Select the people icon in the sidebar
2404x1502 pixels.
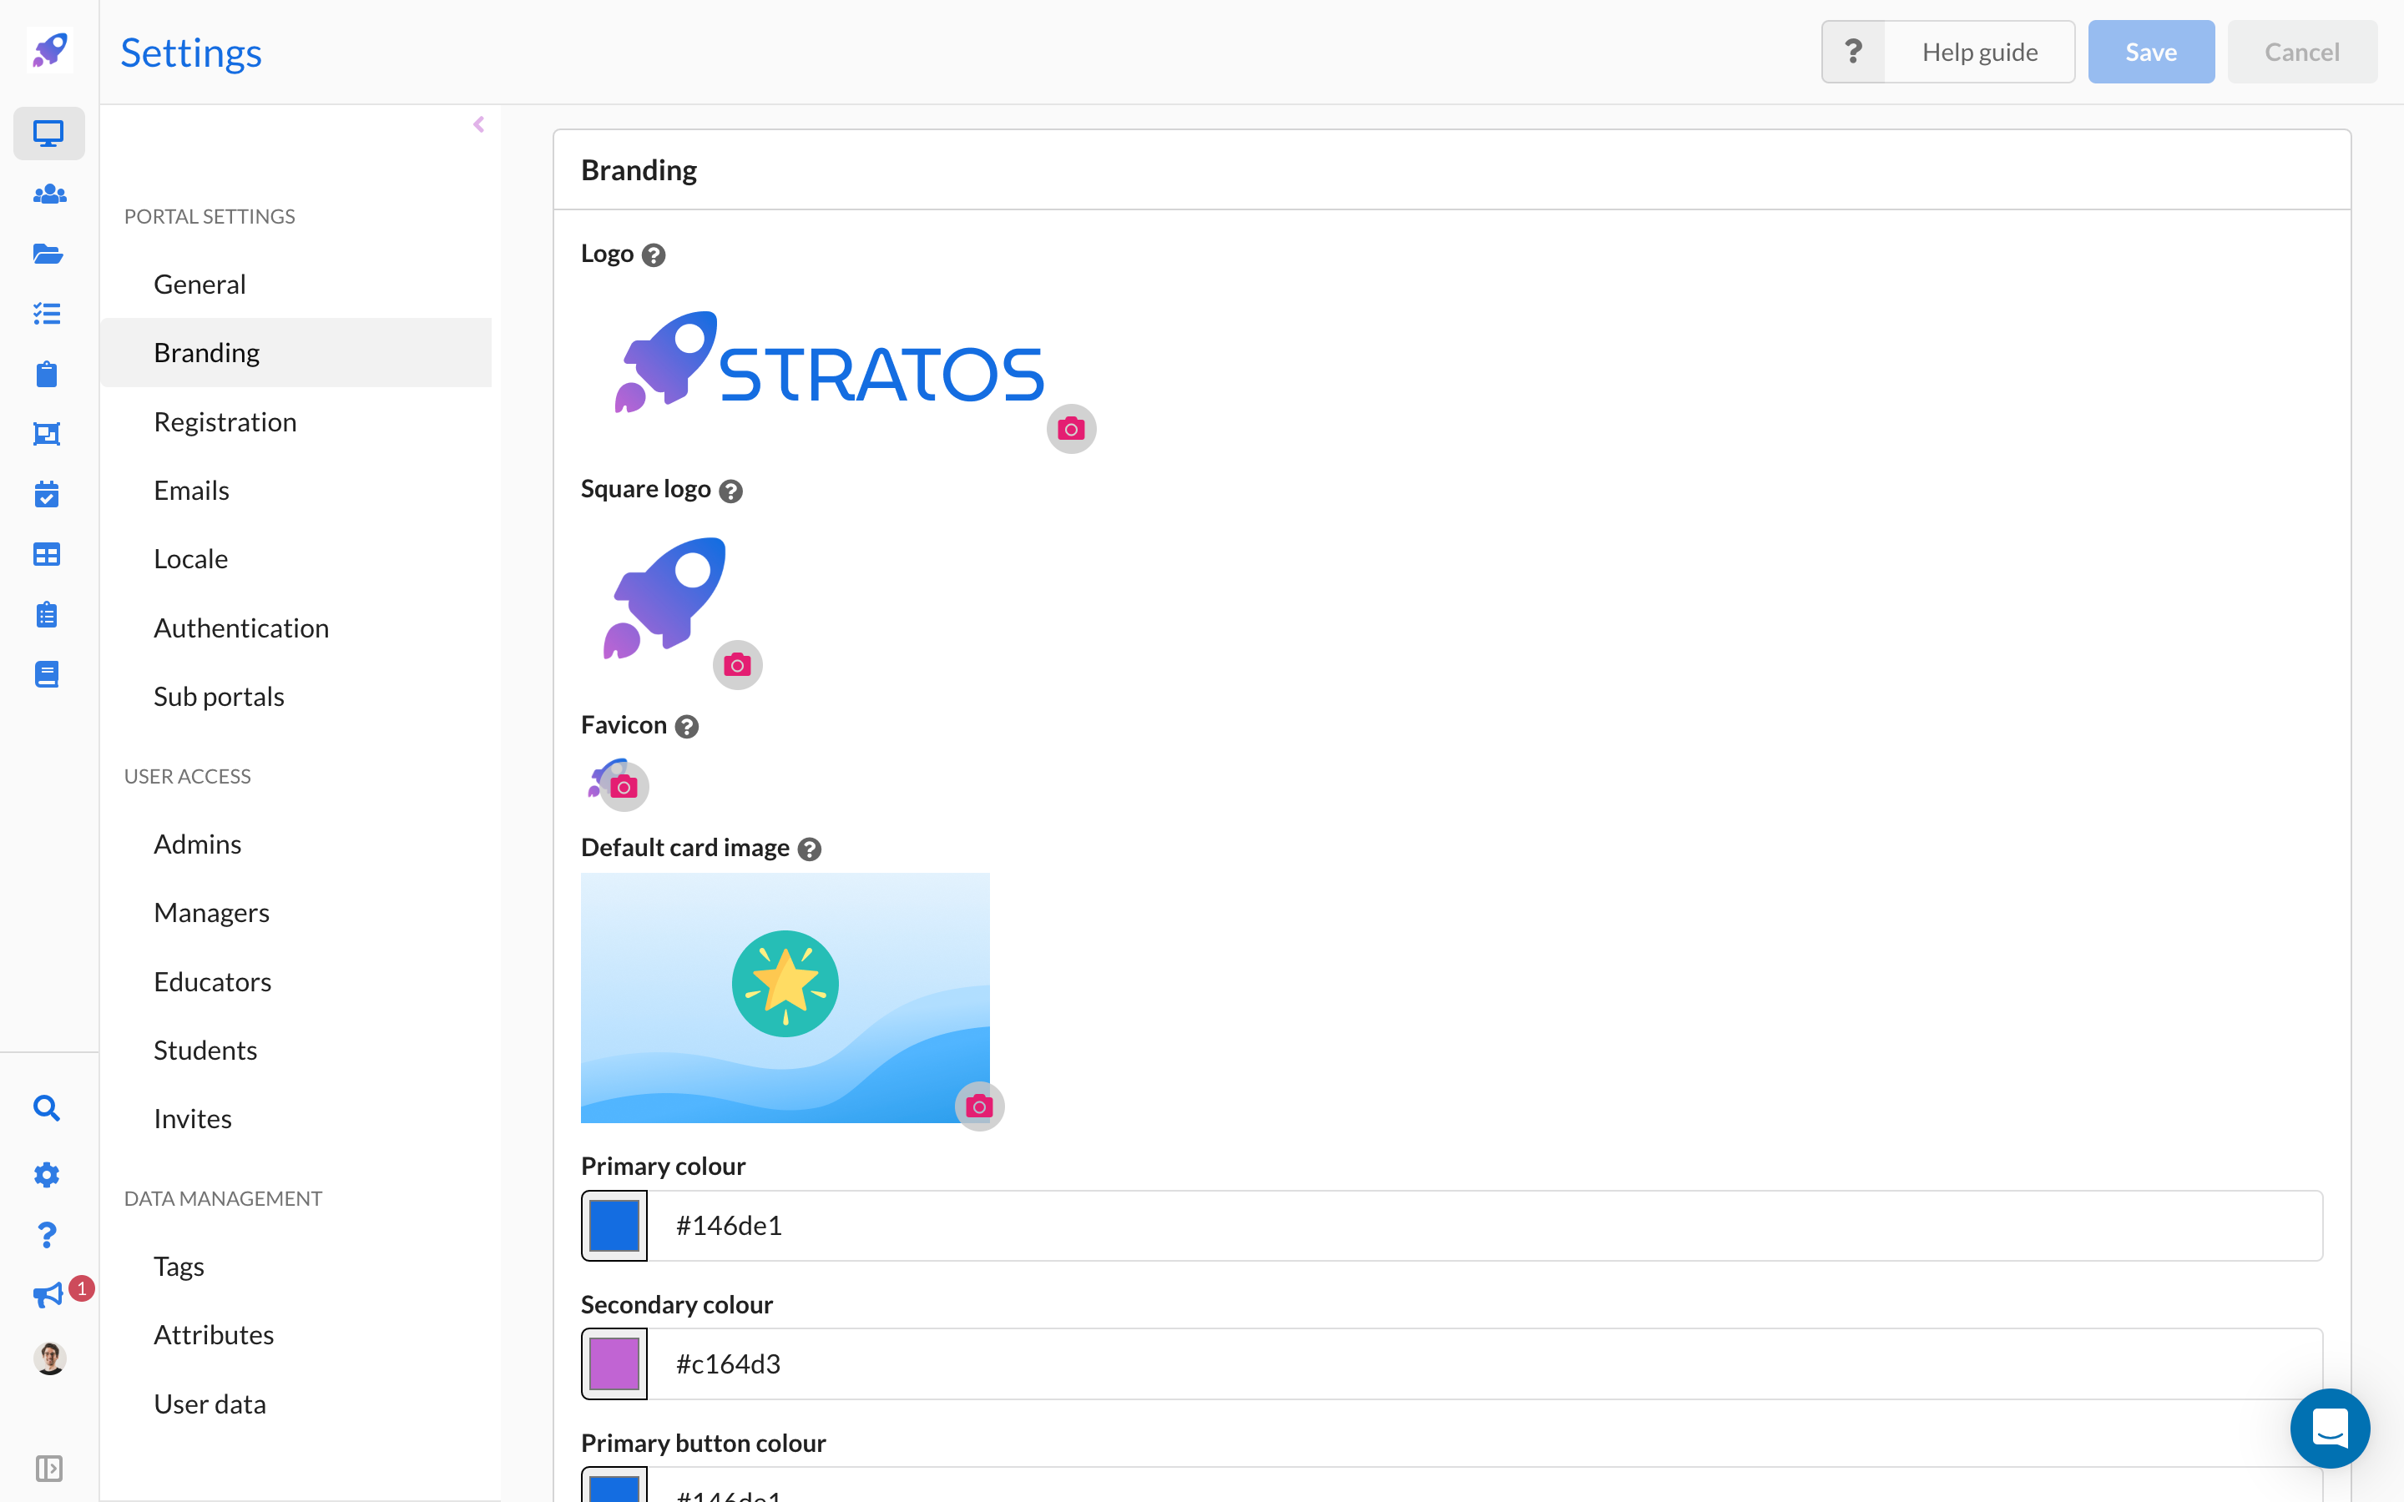click(x=48, y=194)
